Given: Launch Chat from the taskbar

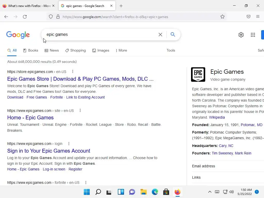Looking at the screenshot, I should click(x=132, y=192).
